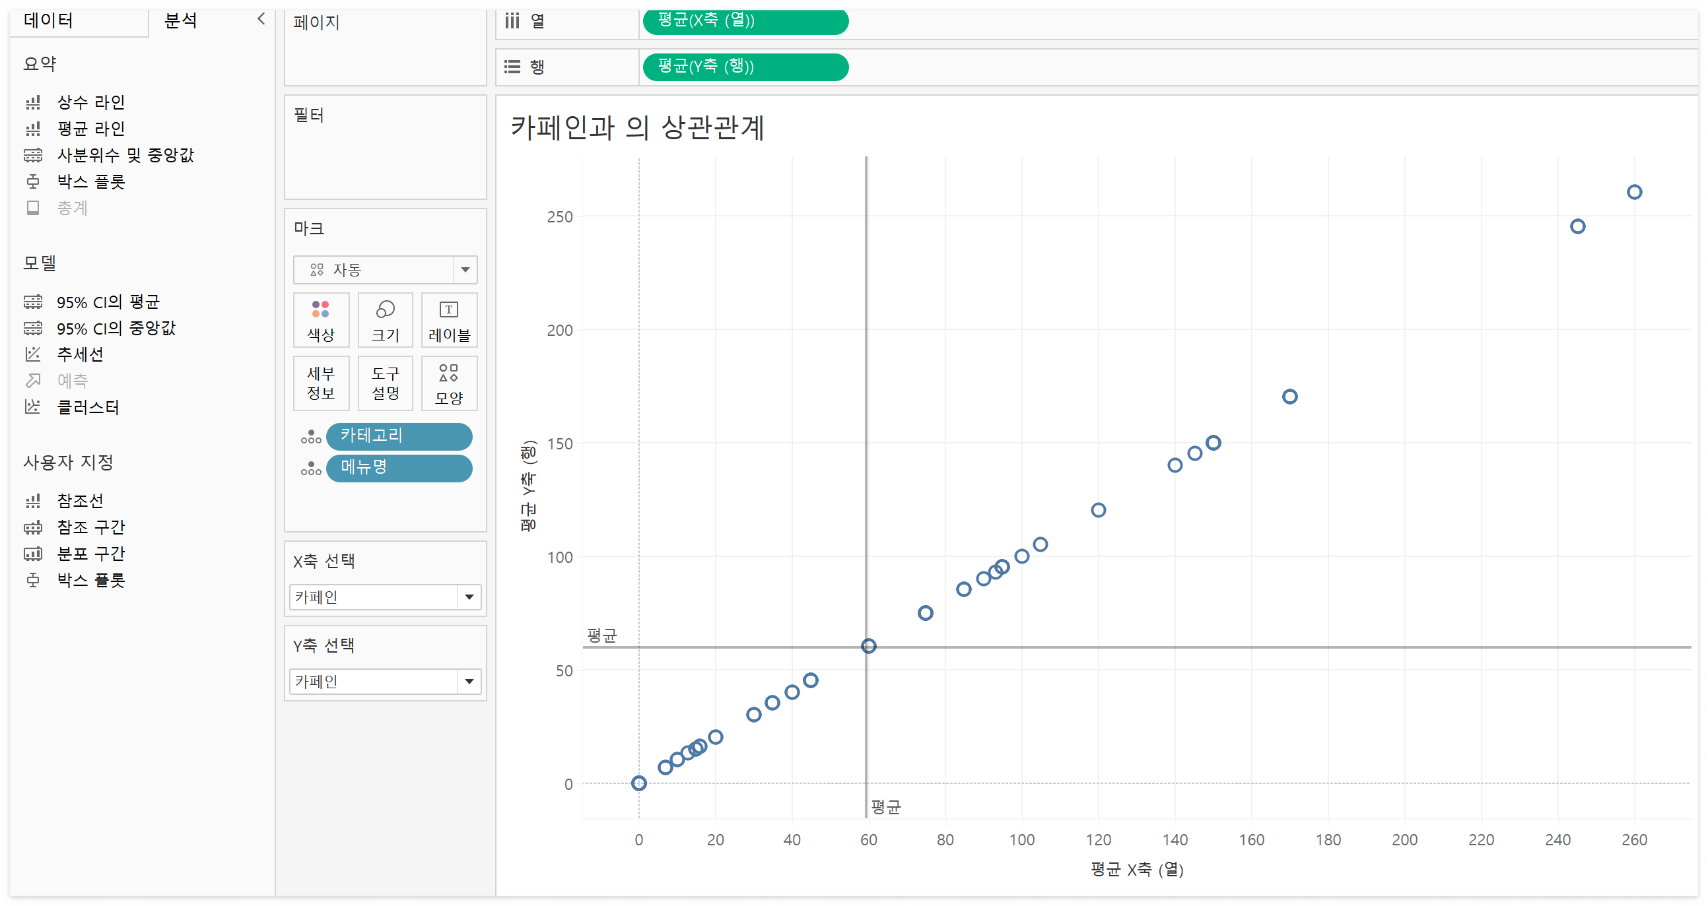The width and height of the screenshot is (1708, 906).
Task: Select the 추세선 (Trend Line) analytics item
Action: click(x=80, y=354)
